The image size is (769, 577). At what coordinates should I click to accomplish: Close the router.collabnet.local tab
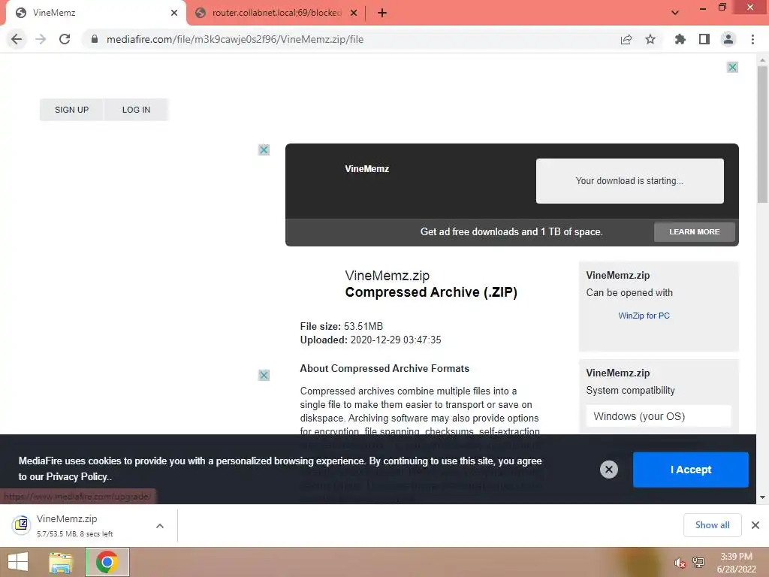pos(354,13)
